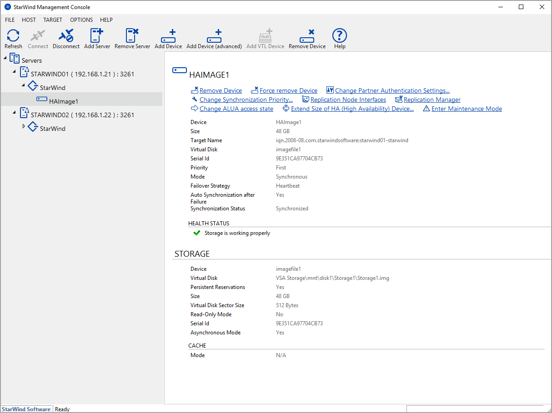
Task: Select STARWIND01 ( 192.168.1.21 ) tree row
Action: click(82, 74)
